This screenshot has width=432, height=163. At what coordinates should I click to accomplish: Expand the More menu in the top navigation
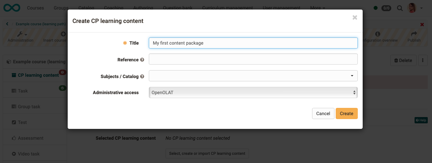point(317,8)
